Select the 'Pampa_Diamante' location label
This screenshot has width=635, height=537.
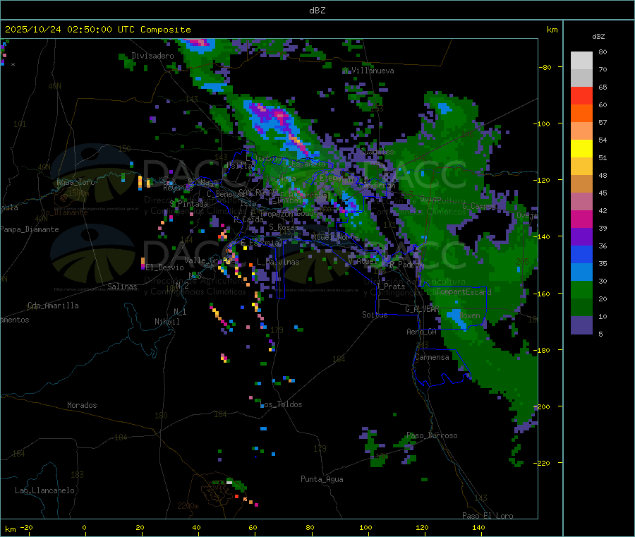pyautogui.click(x=30, y=229)
